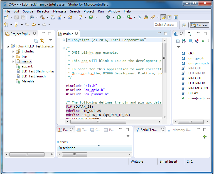The height and width of the screenshot is (174, 214).
Task: Click the Save All toolbar icon
Action: coord(23,17)
